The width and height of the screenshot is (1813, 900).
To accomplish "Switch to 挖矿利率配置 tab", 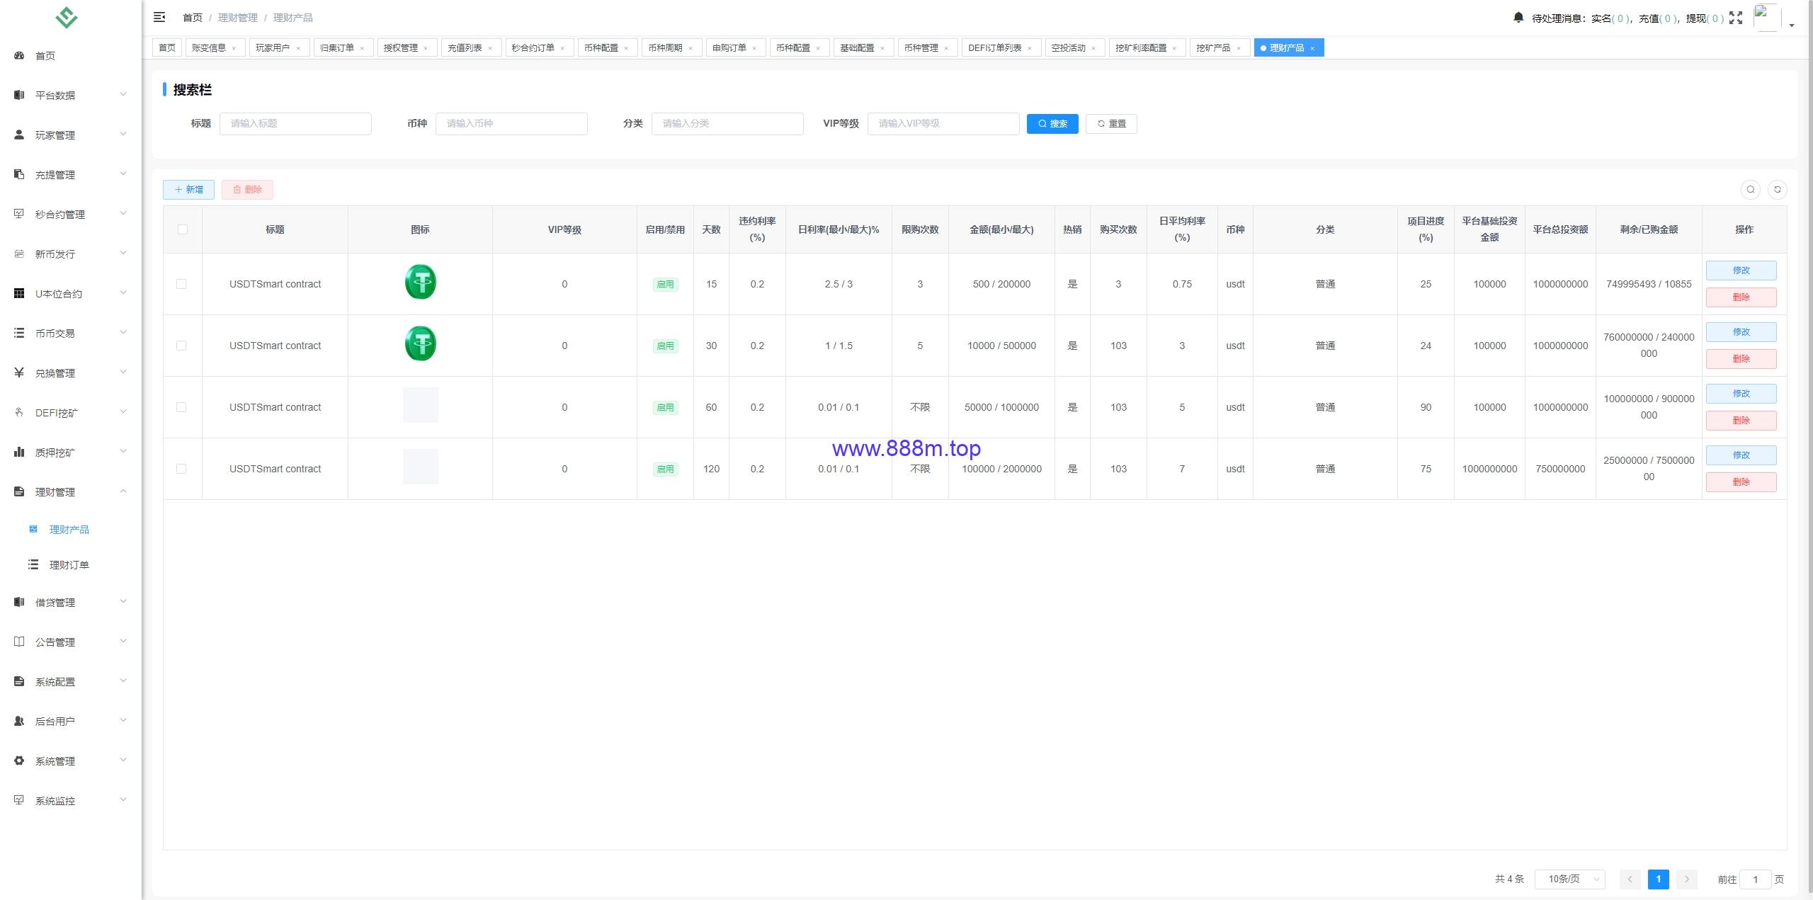I will (1147, 48).
